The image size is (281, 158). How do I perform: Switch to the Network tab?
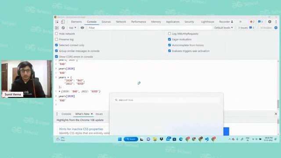pyautogui.click(x=121, y=22)
